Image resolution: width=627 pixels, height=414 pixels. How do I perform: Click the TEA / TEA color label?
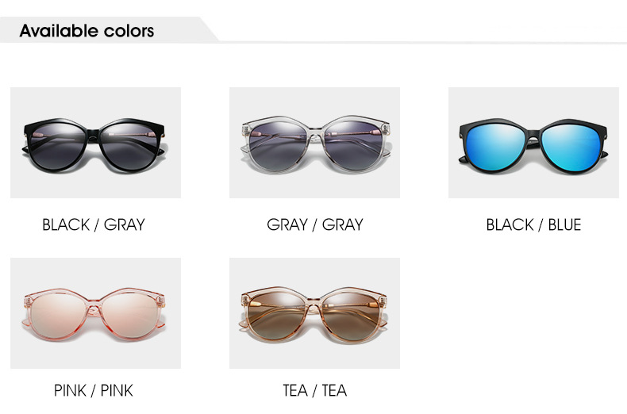(x=315, y=390)
